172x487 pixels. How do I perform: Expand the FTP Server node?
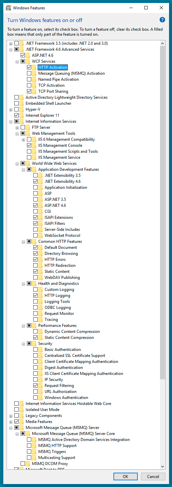[x=17, y=127]
